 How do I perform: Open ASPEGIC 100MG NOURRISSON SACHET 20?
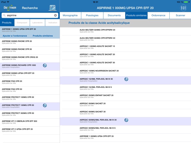point(125,72)
